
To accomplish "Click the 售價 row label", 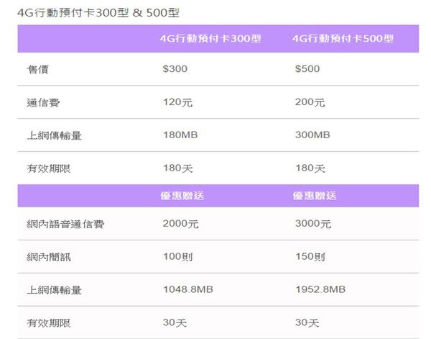I will coord(40,69).
